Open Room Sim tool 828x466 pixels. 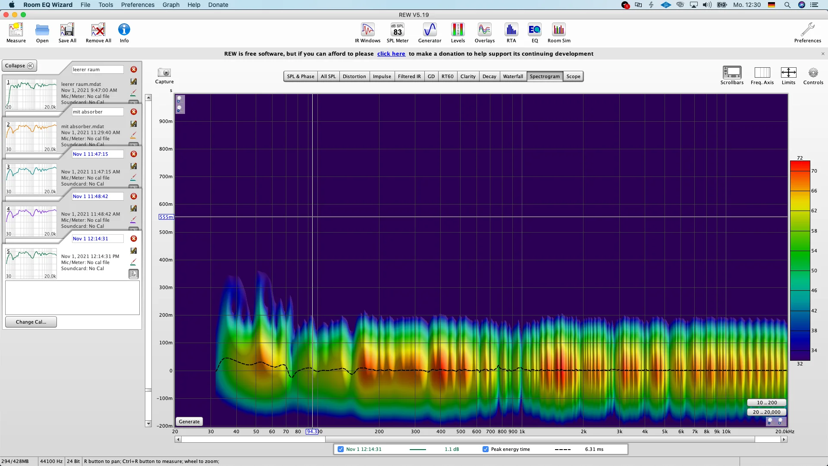tap(559, 33)
